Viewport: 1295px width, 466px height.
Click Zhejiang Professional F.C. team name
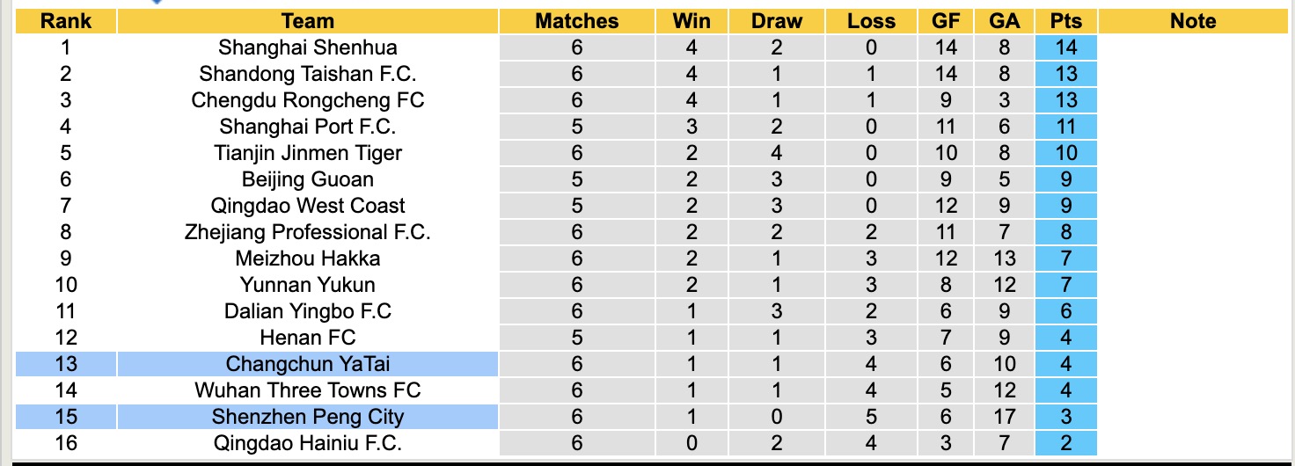[x=308, y=232]
